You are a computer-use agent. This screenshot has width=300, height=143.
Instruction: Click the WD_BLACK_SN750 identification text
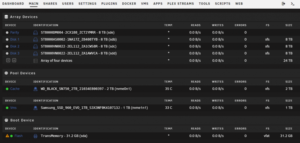(x=86, y=89)
